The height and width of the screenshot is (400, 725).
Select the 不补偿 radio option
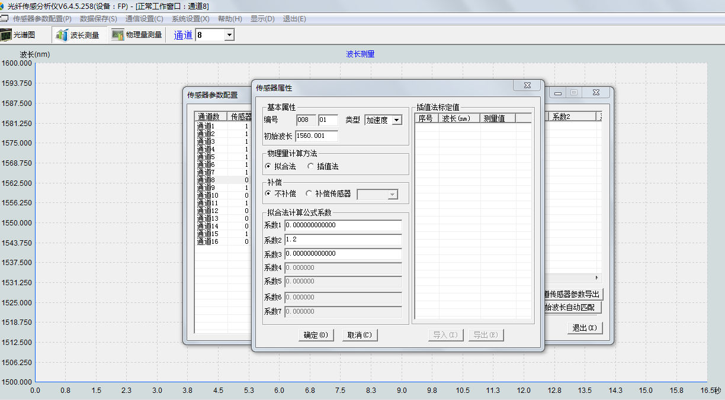click(268, 193)
